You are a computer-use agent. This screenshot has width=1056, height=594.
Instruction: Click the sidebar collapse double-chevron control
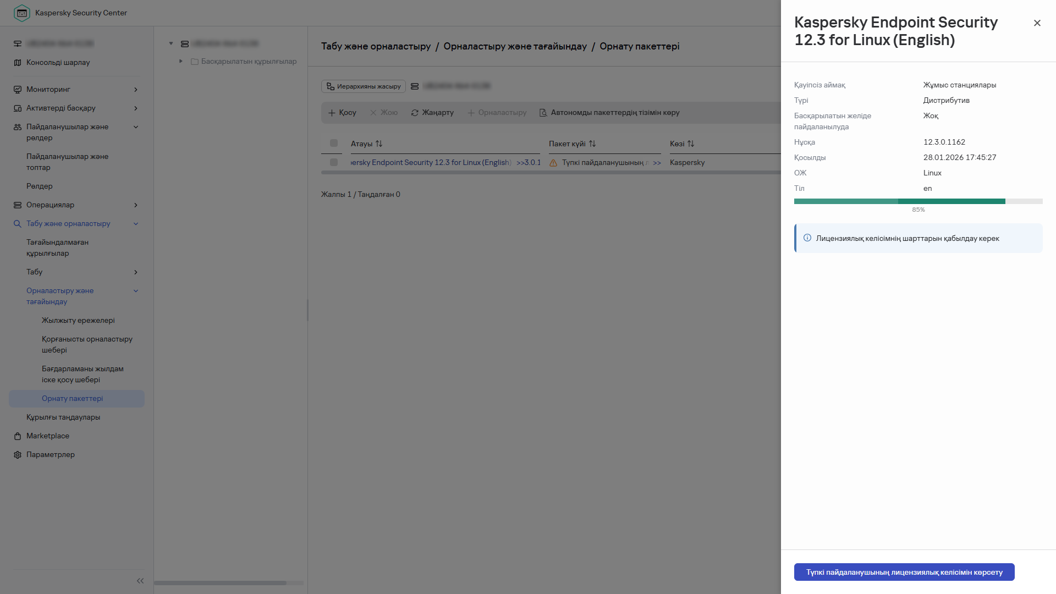pos(140,580)
